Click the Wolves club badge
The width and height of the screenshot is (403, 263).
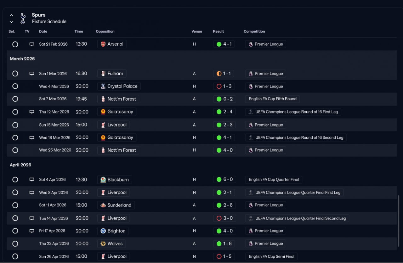coord(103,243)
